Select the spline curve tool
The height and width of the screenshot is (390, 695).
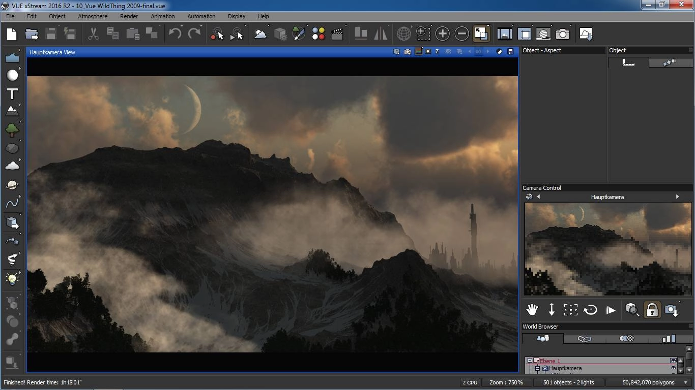12,204
